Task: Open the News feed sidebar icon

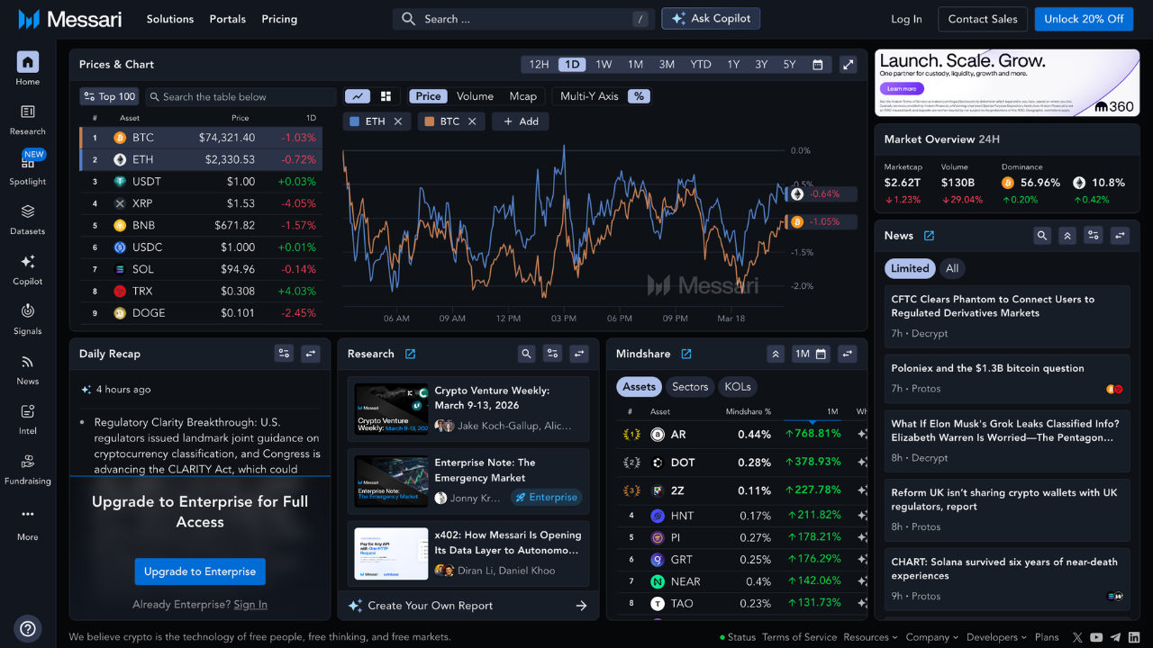Action: click(x=28, y=368)
